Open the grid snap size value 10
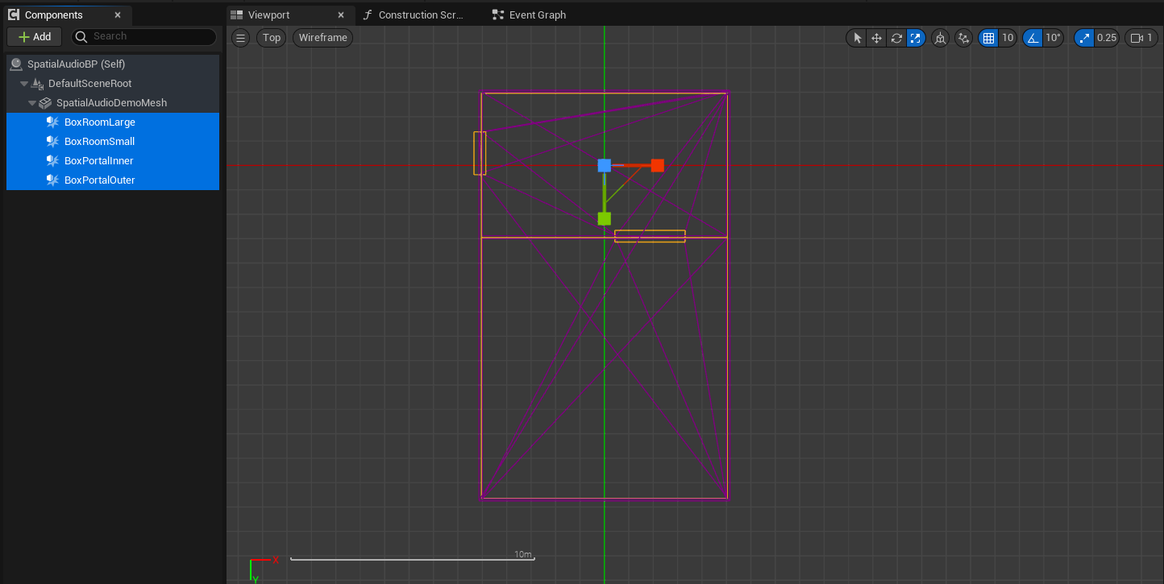Viewport: 1164px width, 584px height. [1008, 38]
